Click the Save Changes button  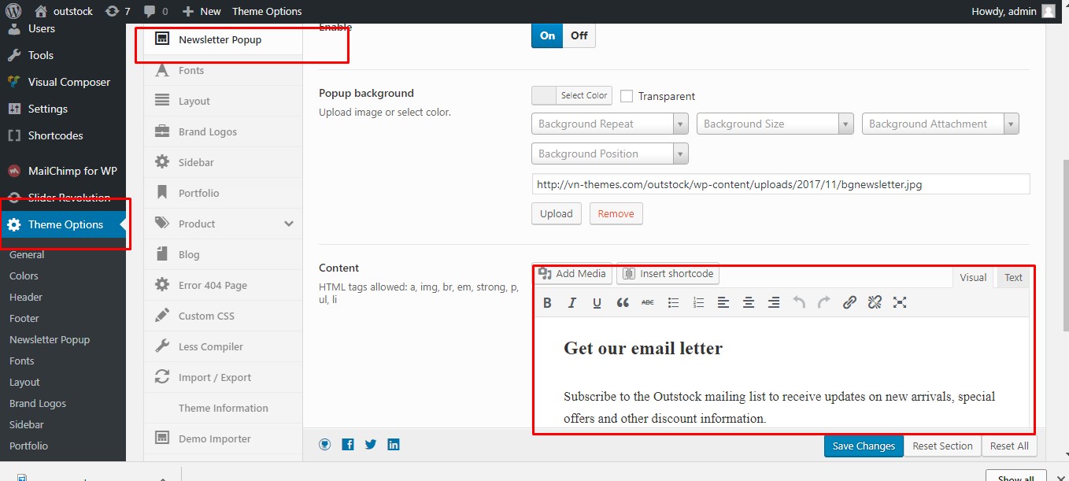[x=864, y=446]
